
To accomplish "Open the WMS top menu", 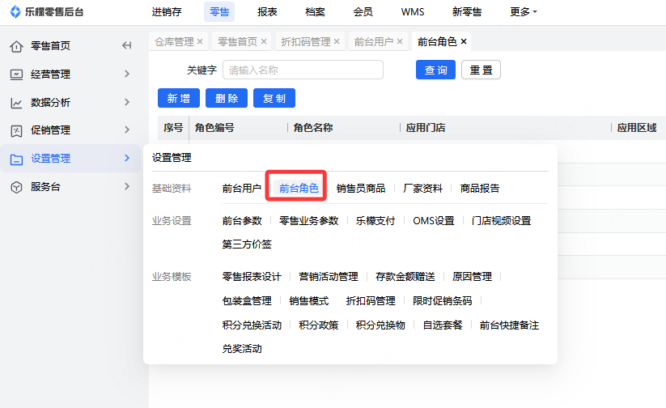I will coord(413,12).
